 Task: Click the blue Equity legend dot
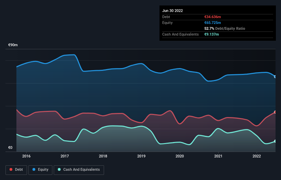coord(34,169)
